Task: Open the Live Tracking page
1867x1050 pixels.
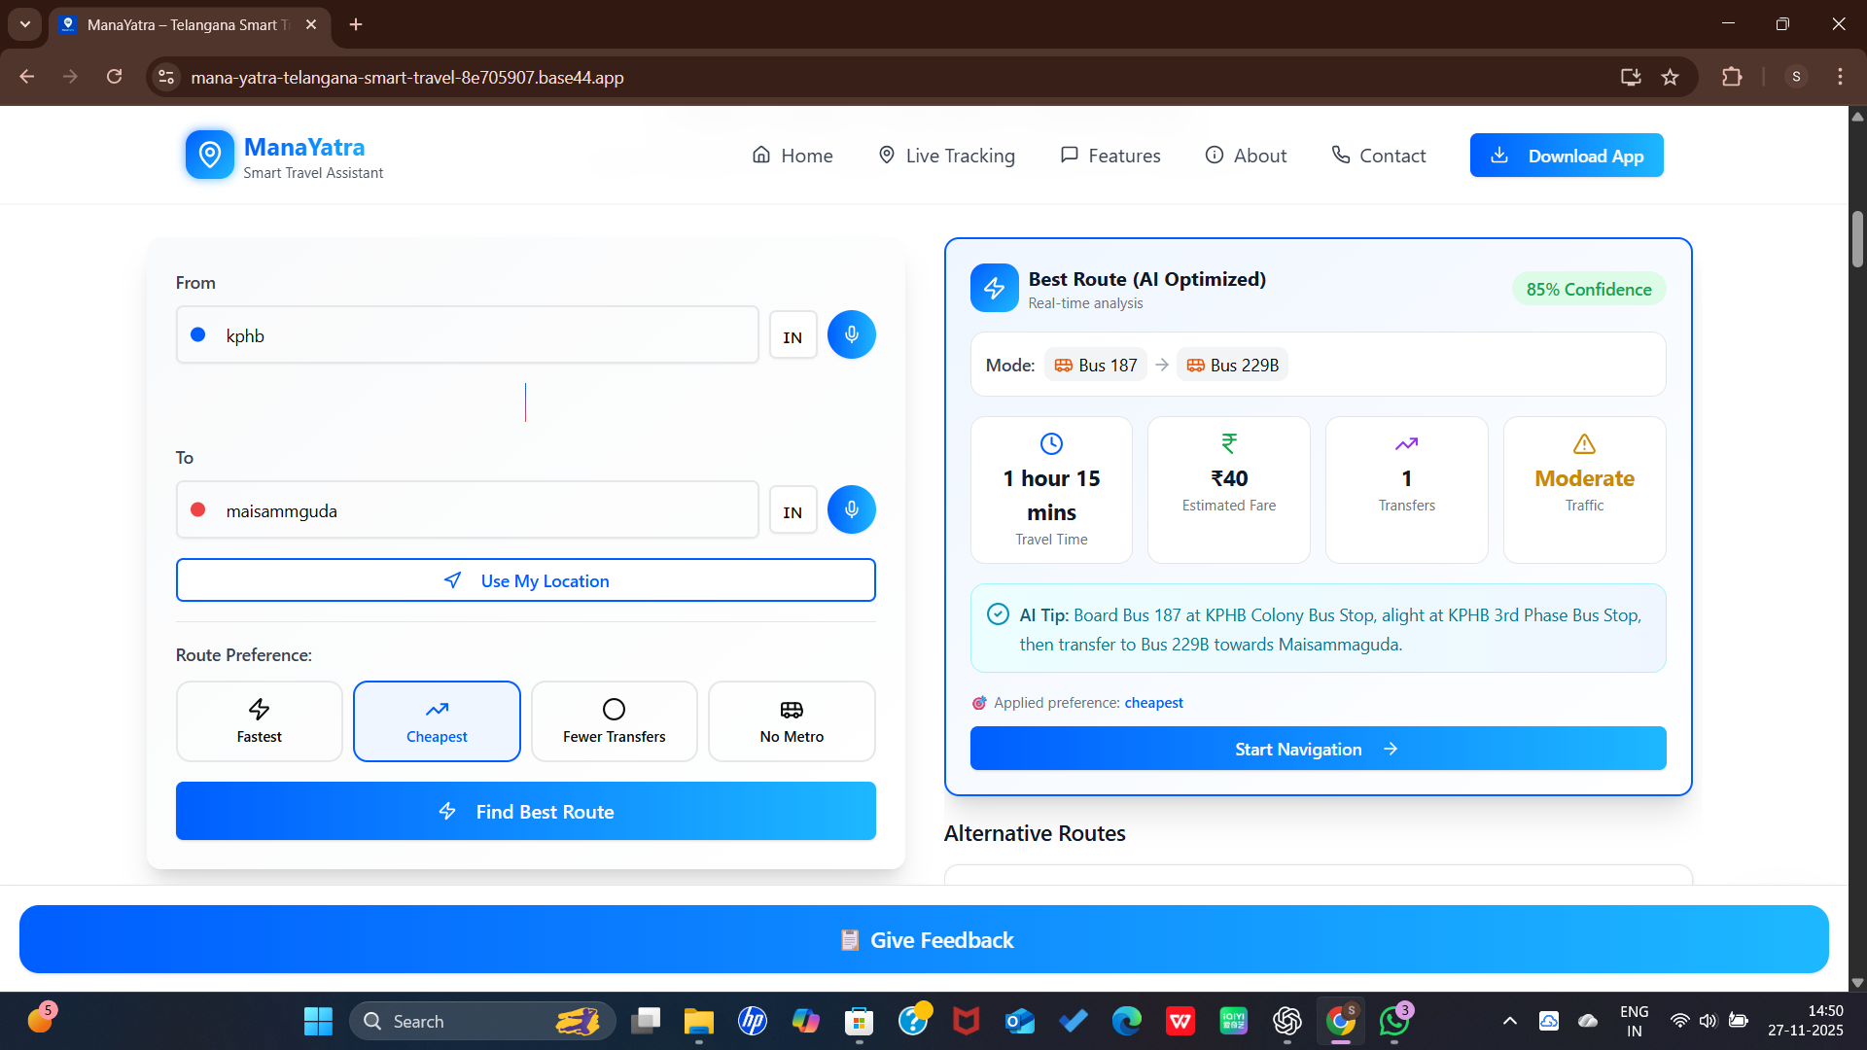Action: (946, 155)
